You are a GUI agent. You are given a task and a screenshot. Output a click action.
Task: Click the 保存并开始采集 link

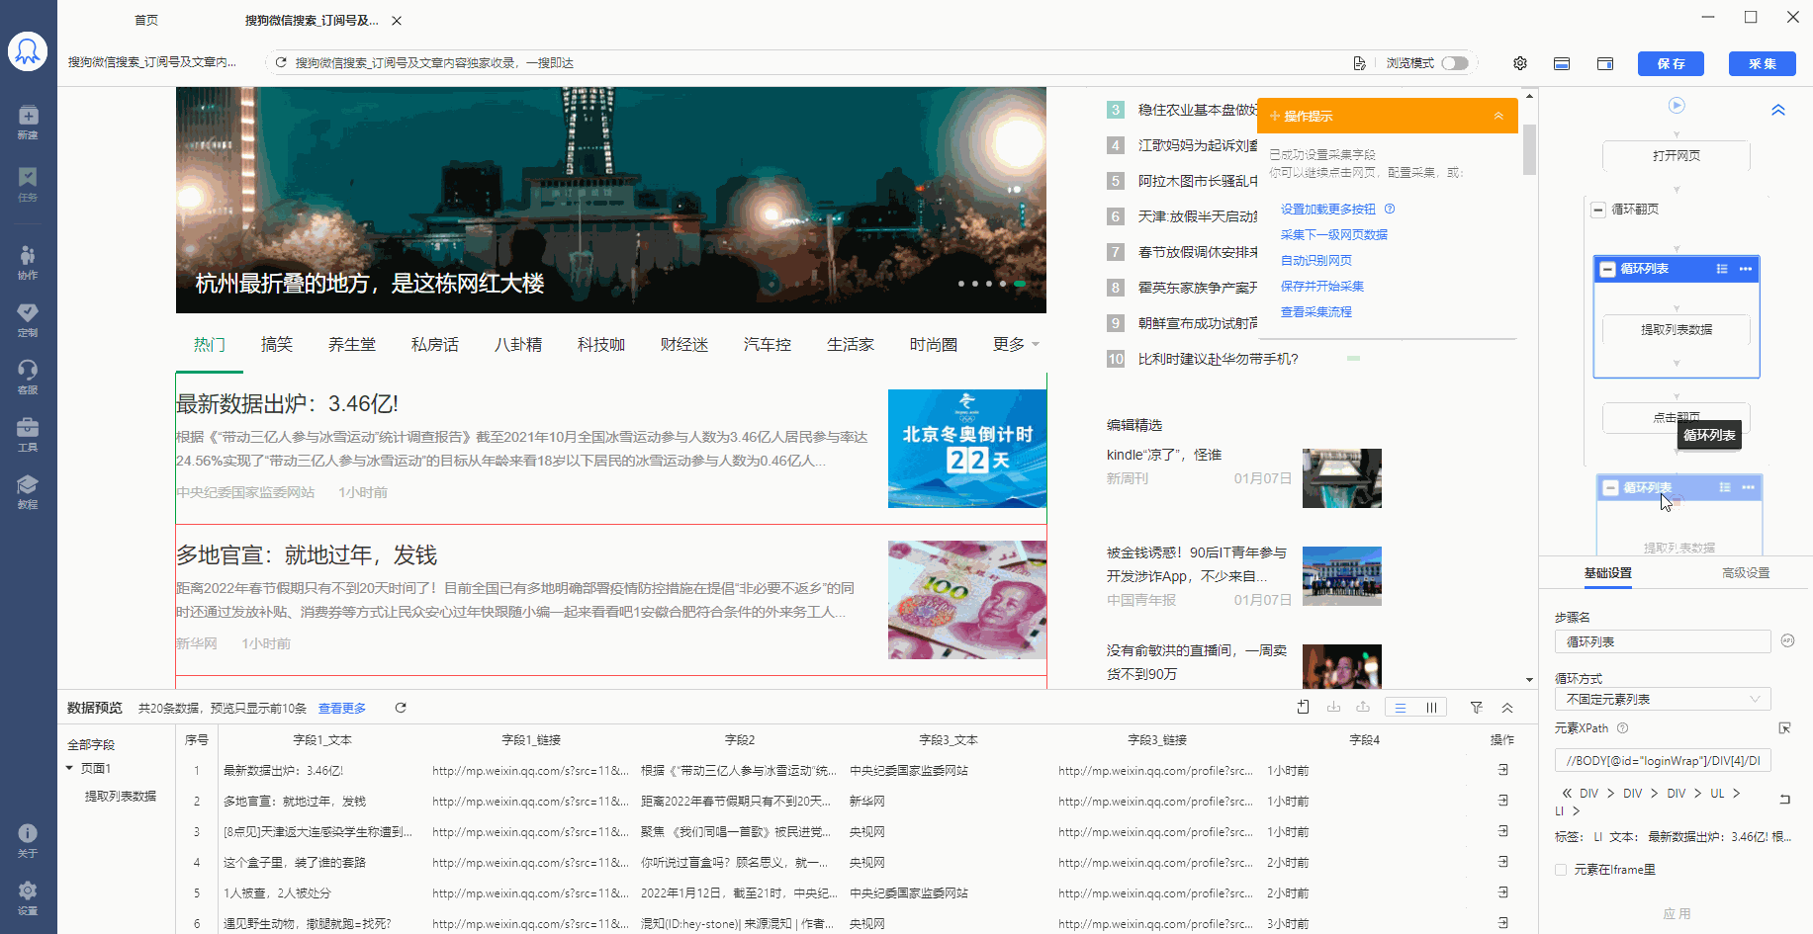click(1322, 286)
